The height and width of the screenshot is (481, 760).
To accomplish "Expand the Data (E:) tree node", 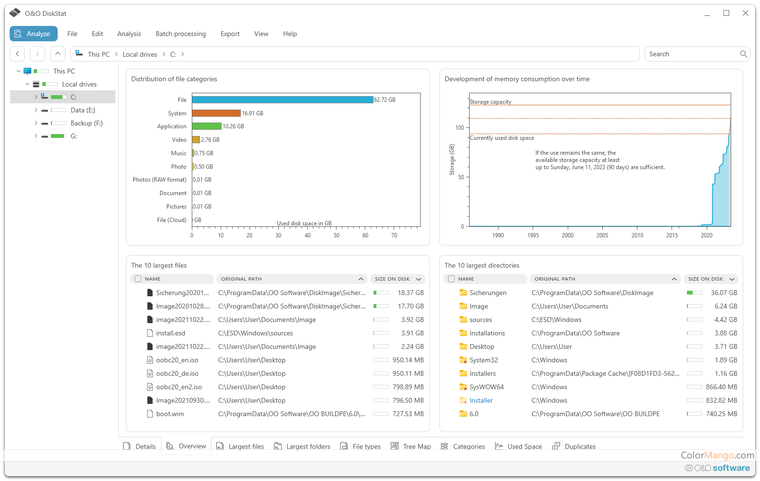I will click(x=36, y=110).
